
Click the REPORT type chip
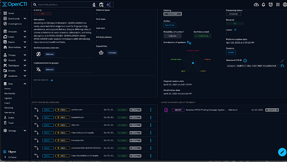click(x=178, y=110)
